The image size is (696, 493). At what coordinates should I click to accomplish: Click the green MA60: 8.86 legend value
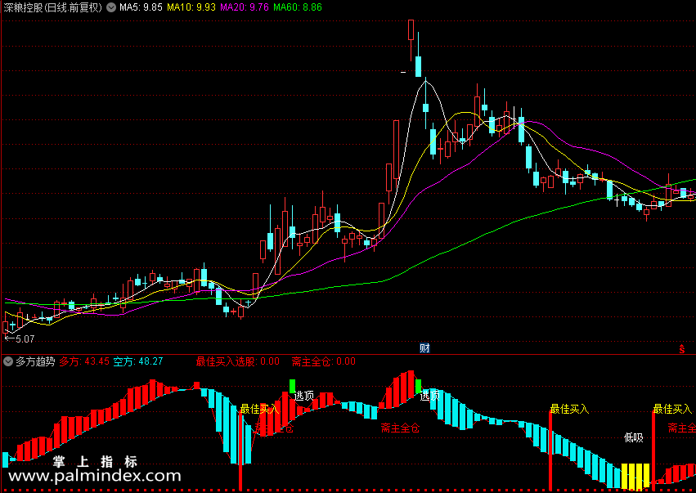298,7
